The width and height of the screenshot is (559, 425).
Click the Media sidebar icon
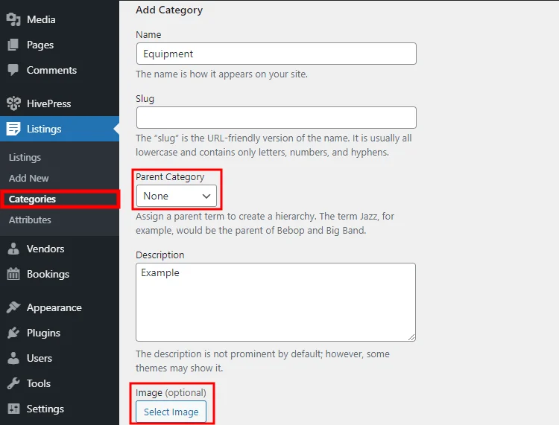(13, 19)
